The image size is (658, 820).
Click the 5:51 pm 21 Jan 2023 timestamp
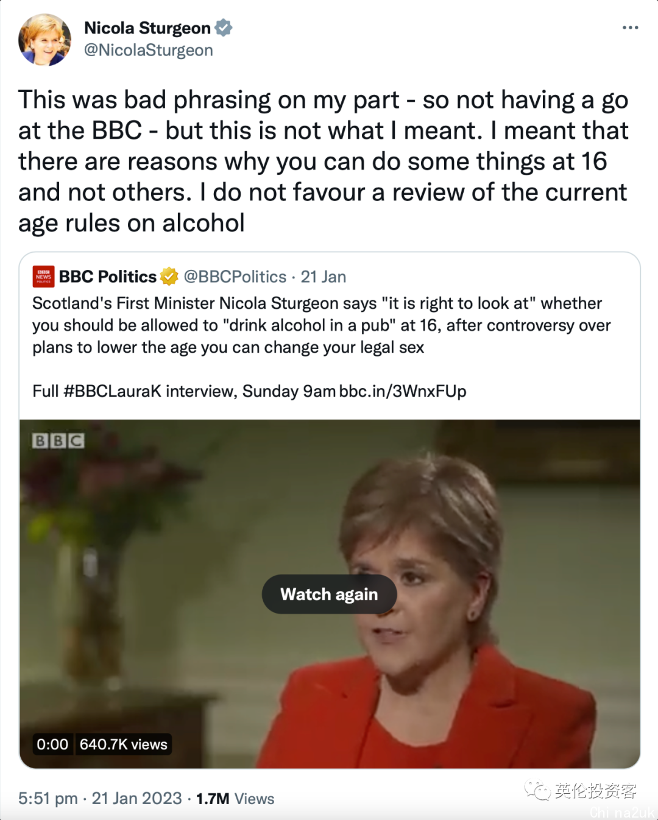(x=100, y=799)
